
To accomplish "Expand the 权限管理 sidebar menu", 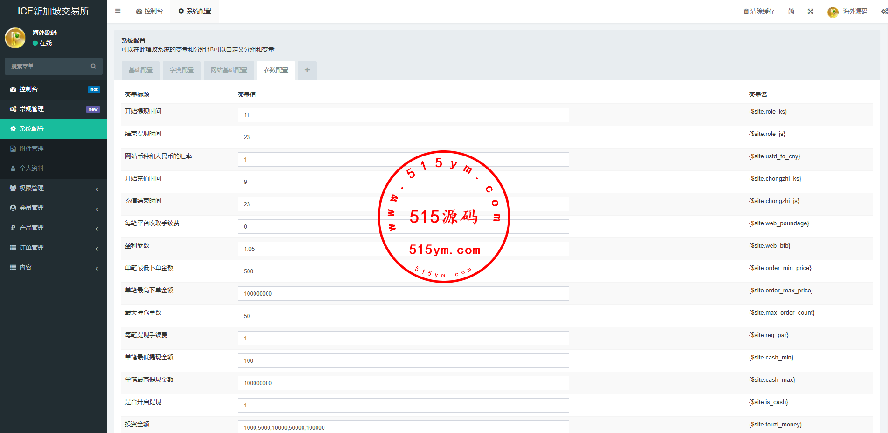I will click(x=53, y=188).
